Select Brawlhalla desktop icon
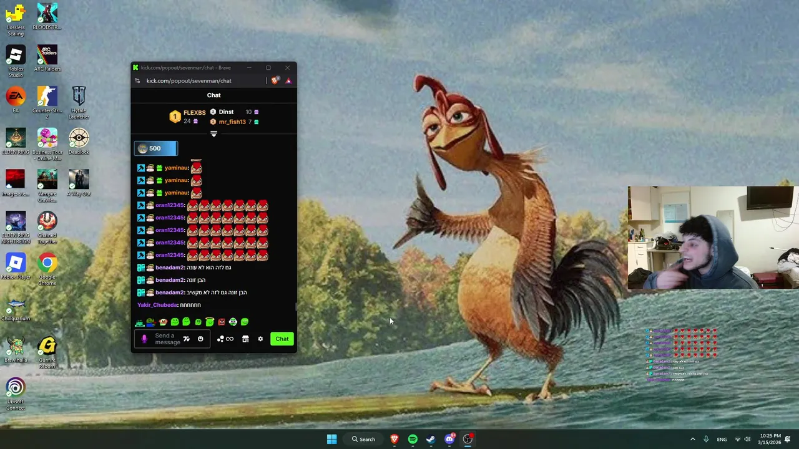 pyautogui.click(x=16, y=350)
